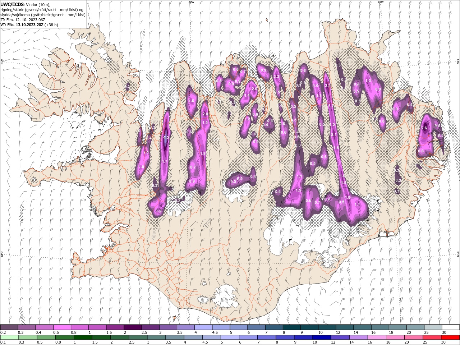Click the '18' label under the rain legend

tap(388, 342)
